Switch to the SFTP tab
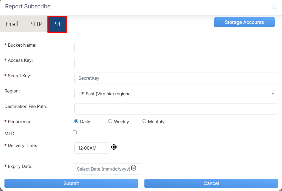 36,24
